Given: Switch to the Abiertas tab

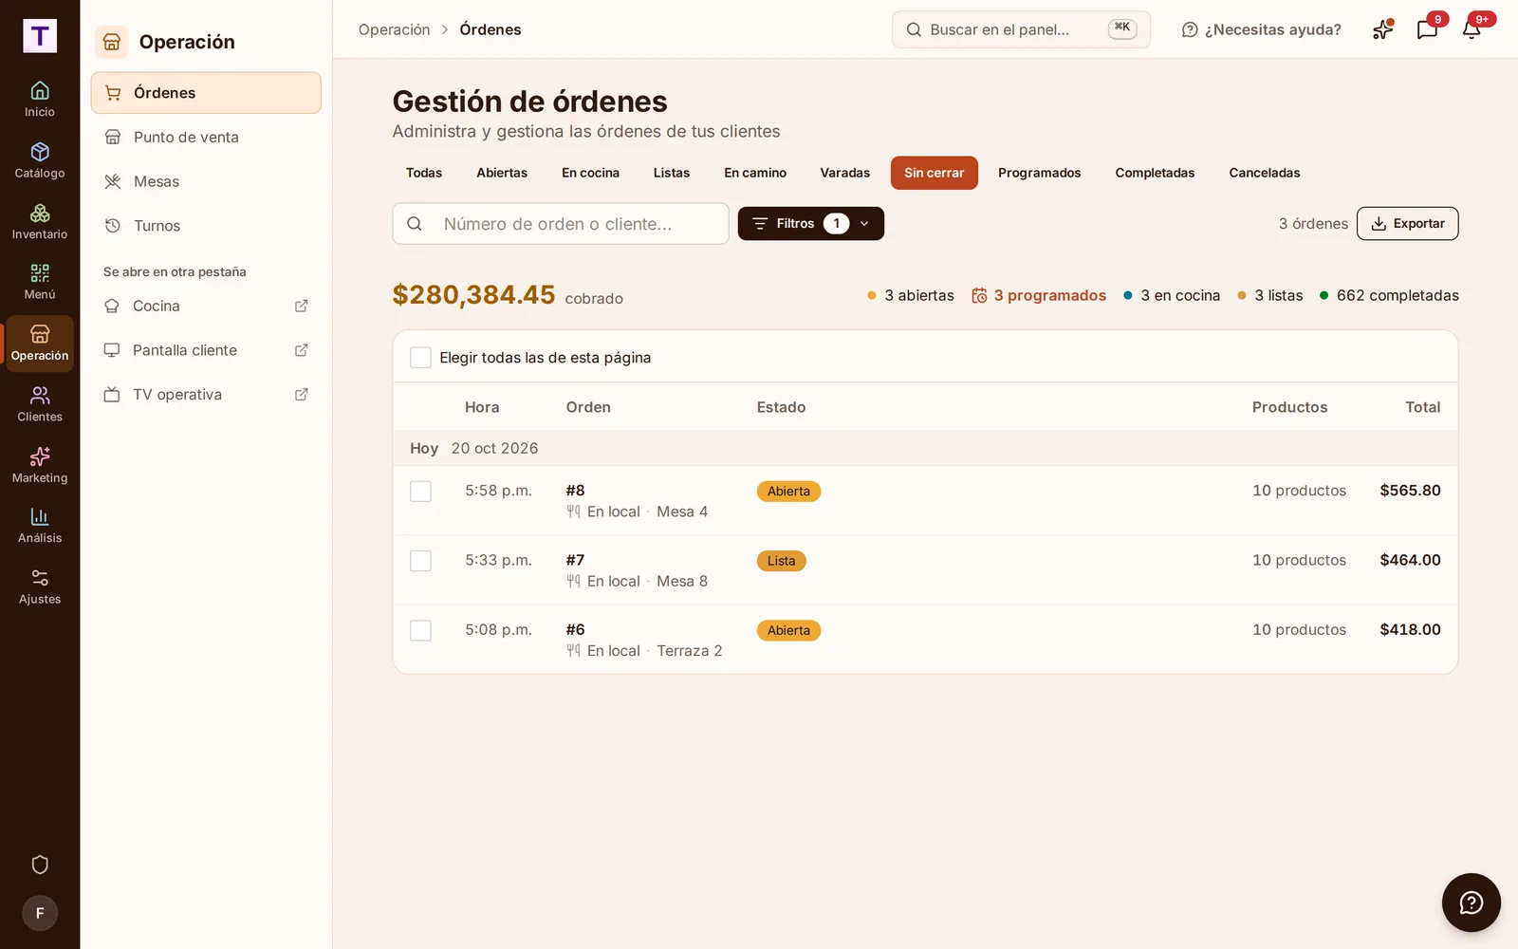Looking at the screenshot, I should pyautogui.click(x=502, y=173).
